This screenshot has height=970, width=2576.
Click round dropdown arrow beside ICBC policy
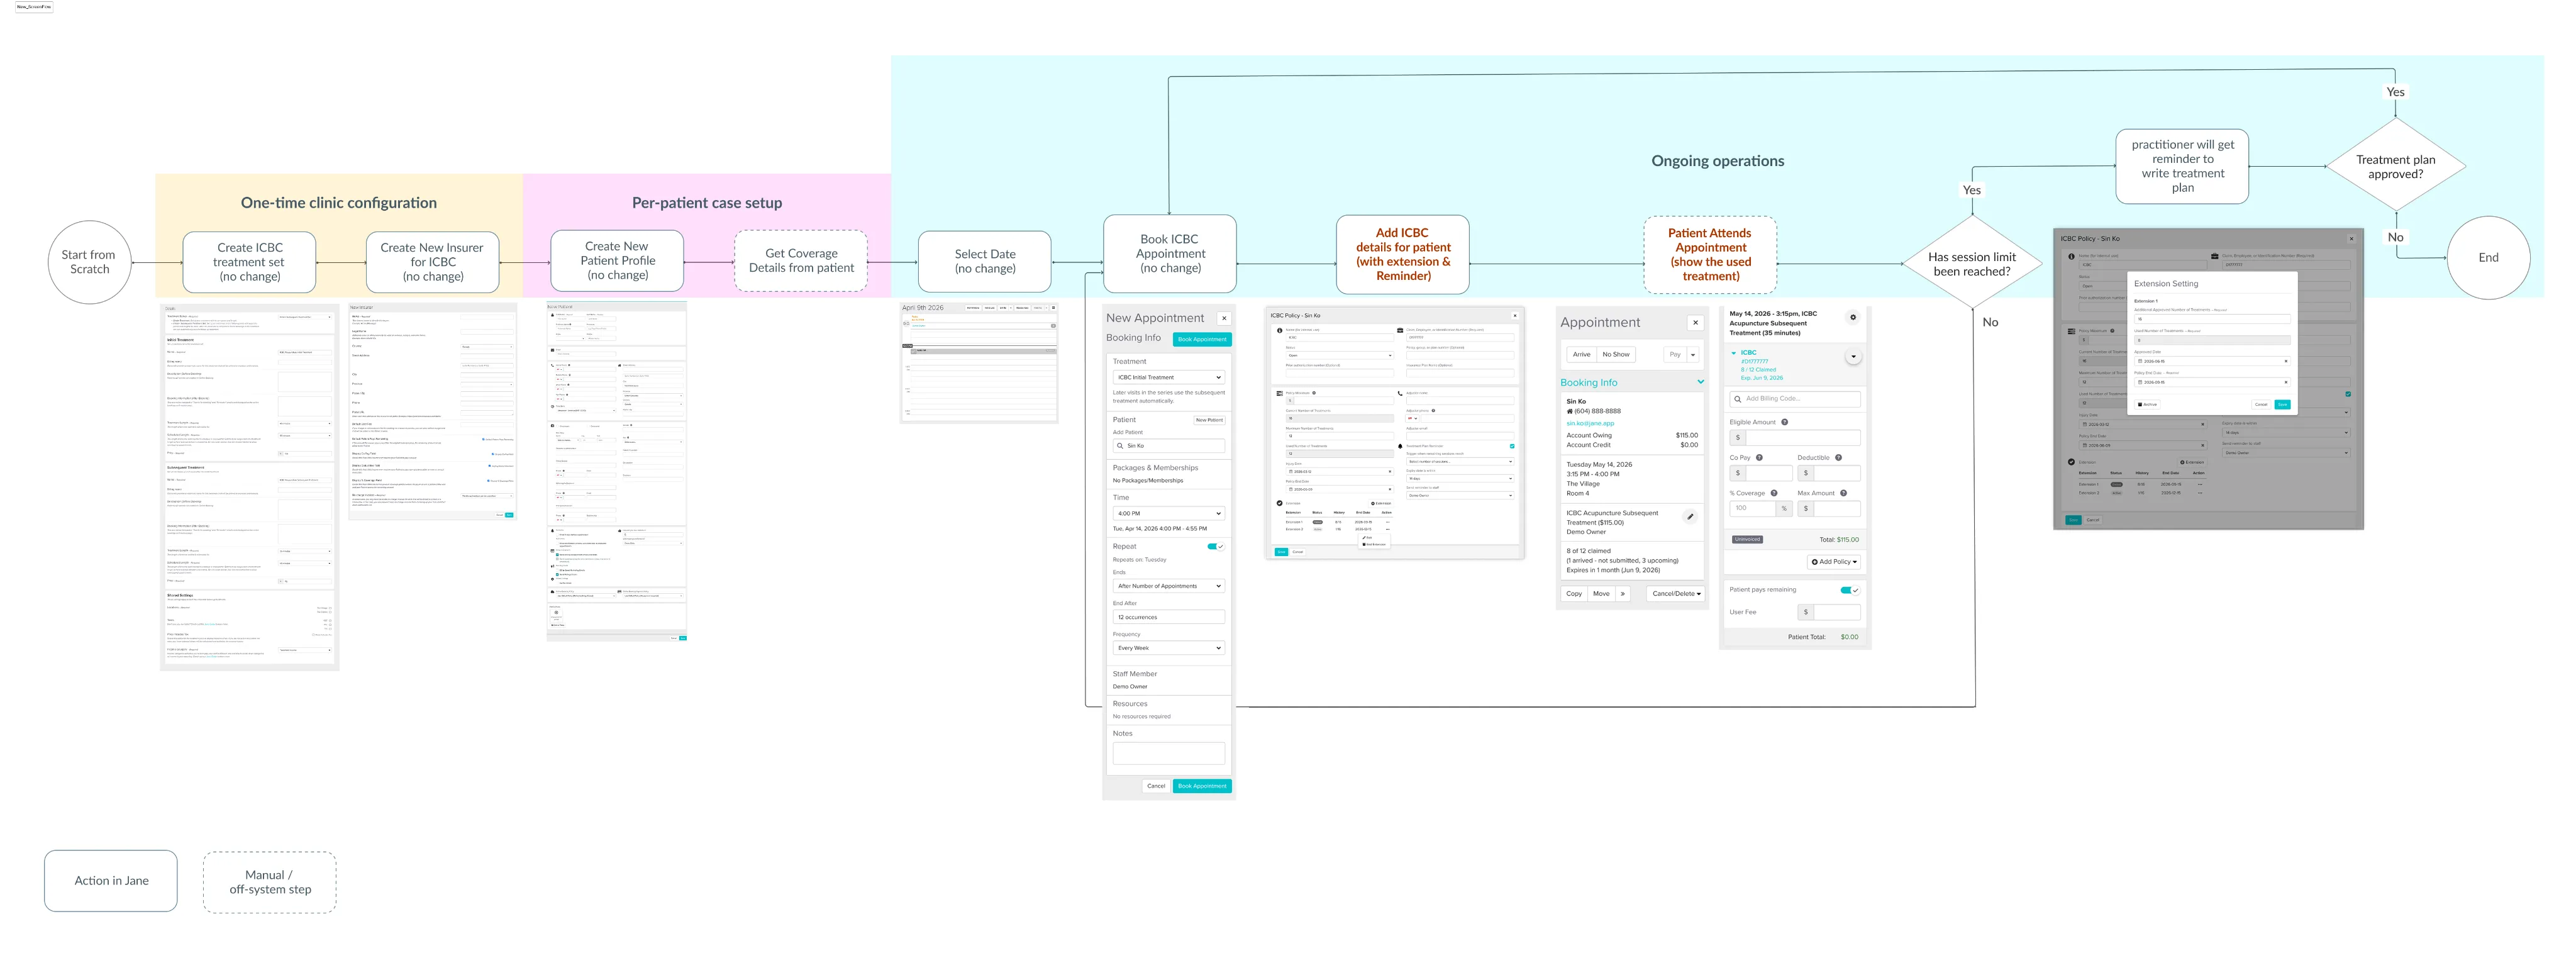(x=1853, y=357)
